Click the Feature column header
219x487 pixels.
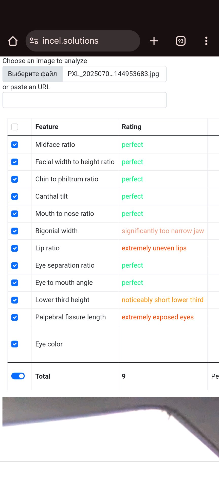(x=47, y=127)
